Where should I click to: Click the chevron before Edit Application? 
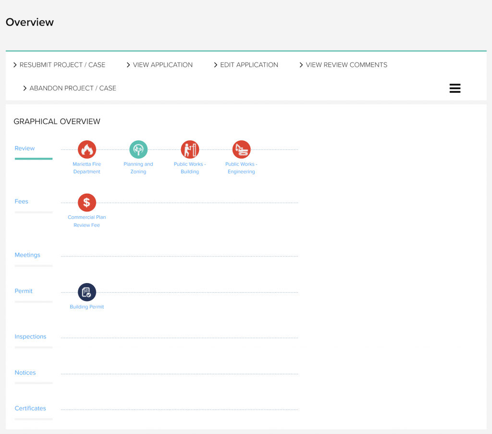[x=216, y=65]
